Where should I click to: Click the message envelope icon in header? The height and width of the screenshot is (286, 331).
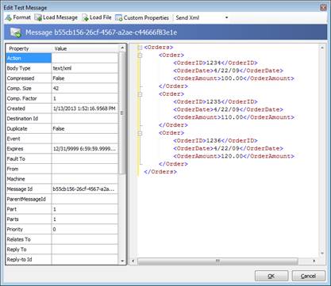pos(16,32)
